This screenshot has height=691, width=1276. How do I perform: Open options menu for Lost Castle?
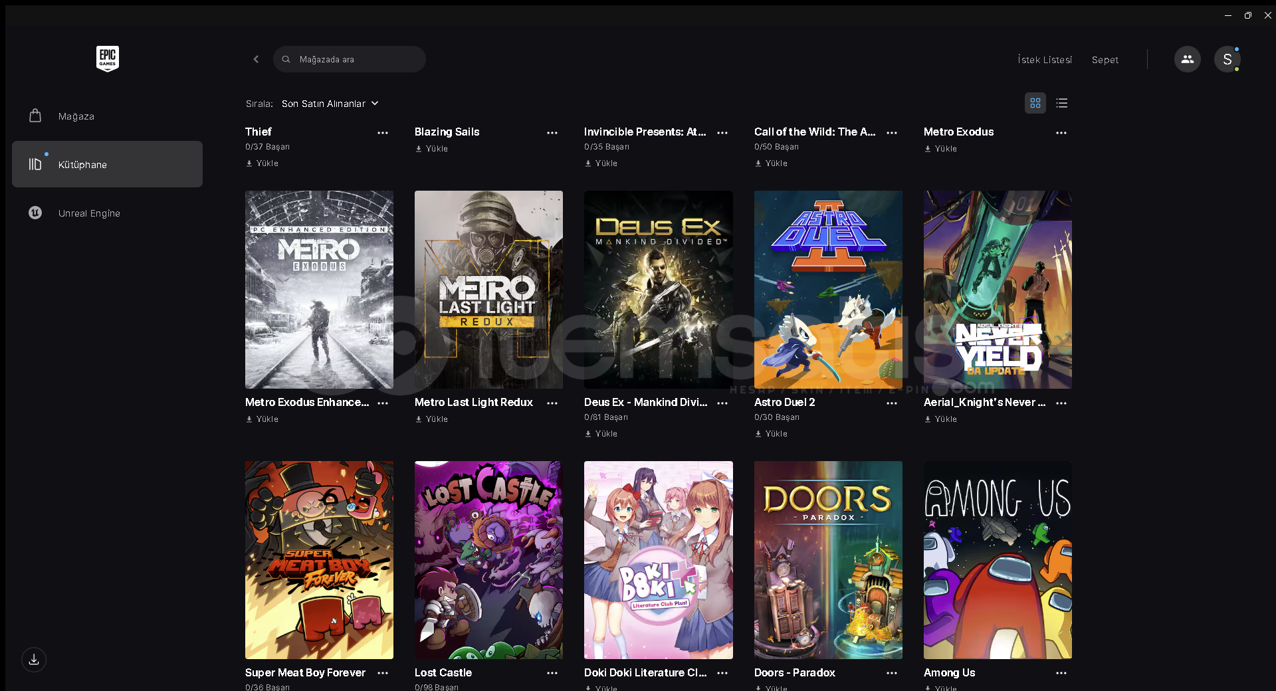[x=552, y=673]
